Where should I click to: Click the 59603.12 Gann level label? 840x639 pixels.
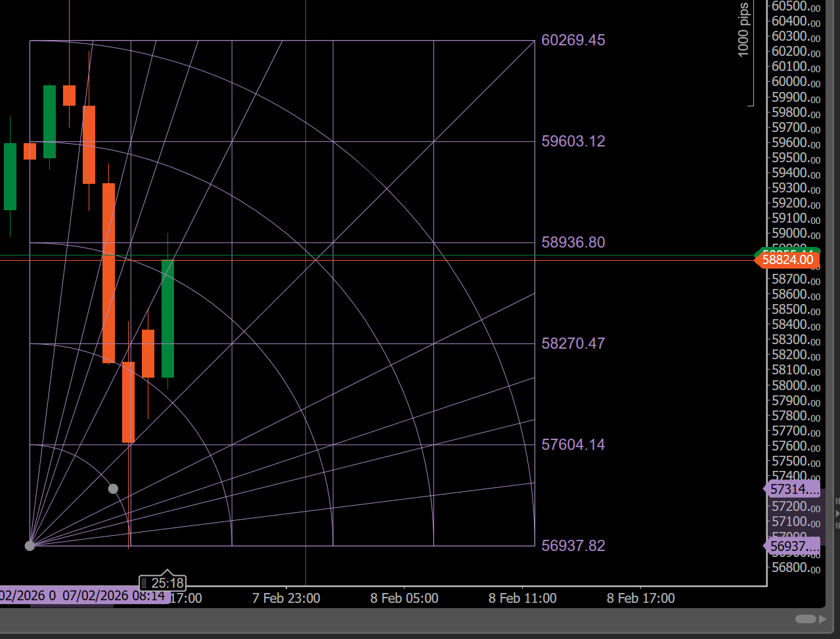tap(573, 142)
